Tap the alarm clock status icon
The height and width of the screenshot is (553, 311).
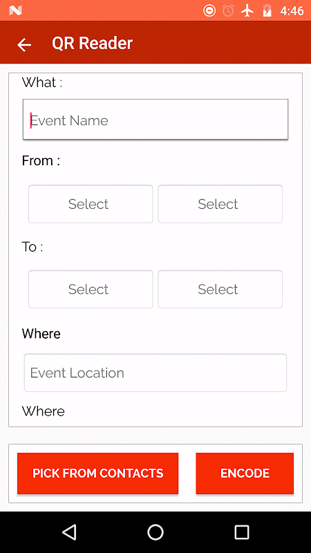click(228, 11)
